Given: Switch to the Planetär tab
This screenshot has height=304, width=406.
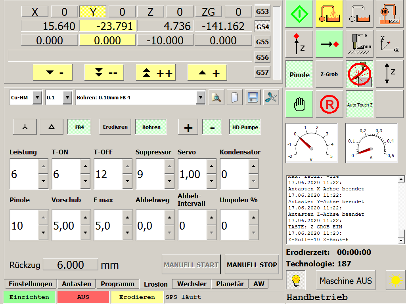Looking at the screenshot, I should pos(230,284).
